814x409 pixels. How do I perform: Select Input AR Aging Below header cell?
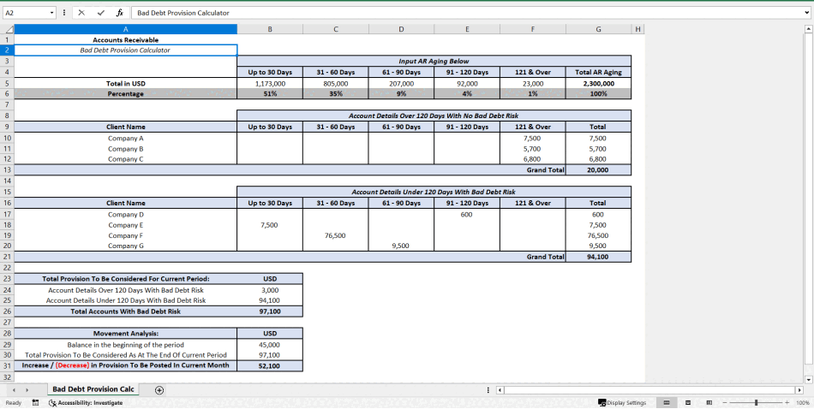pos(434,61)
